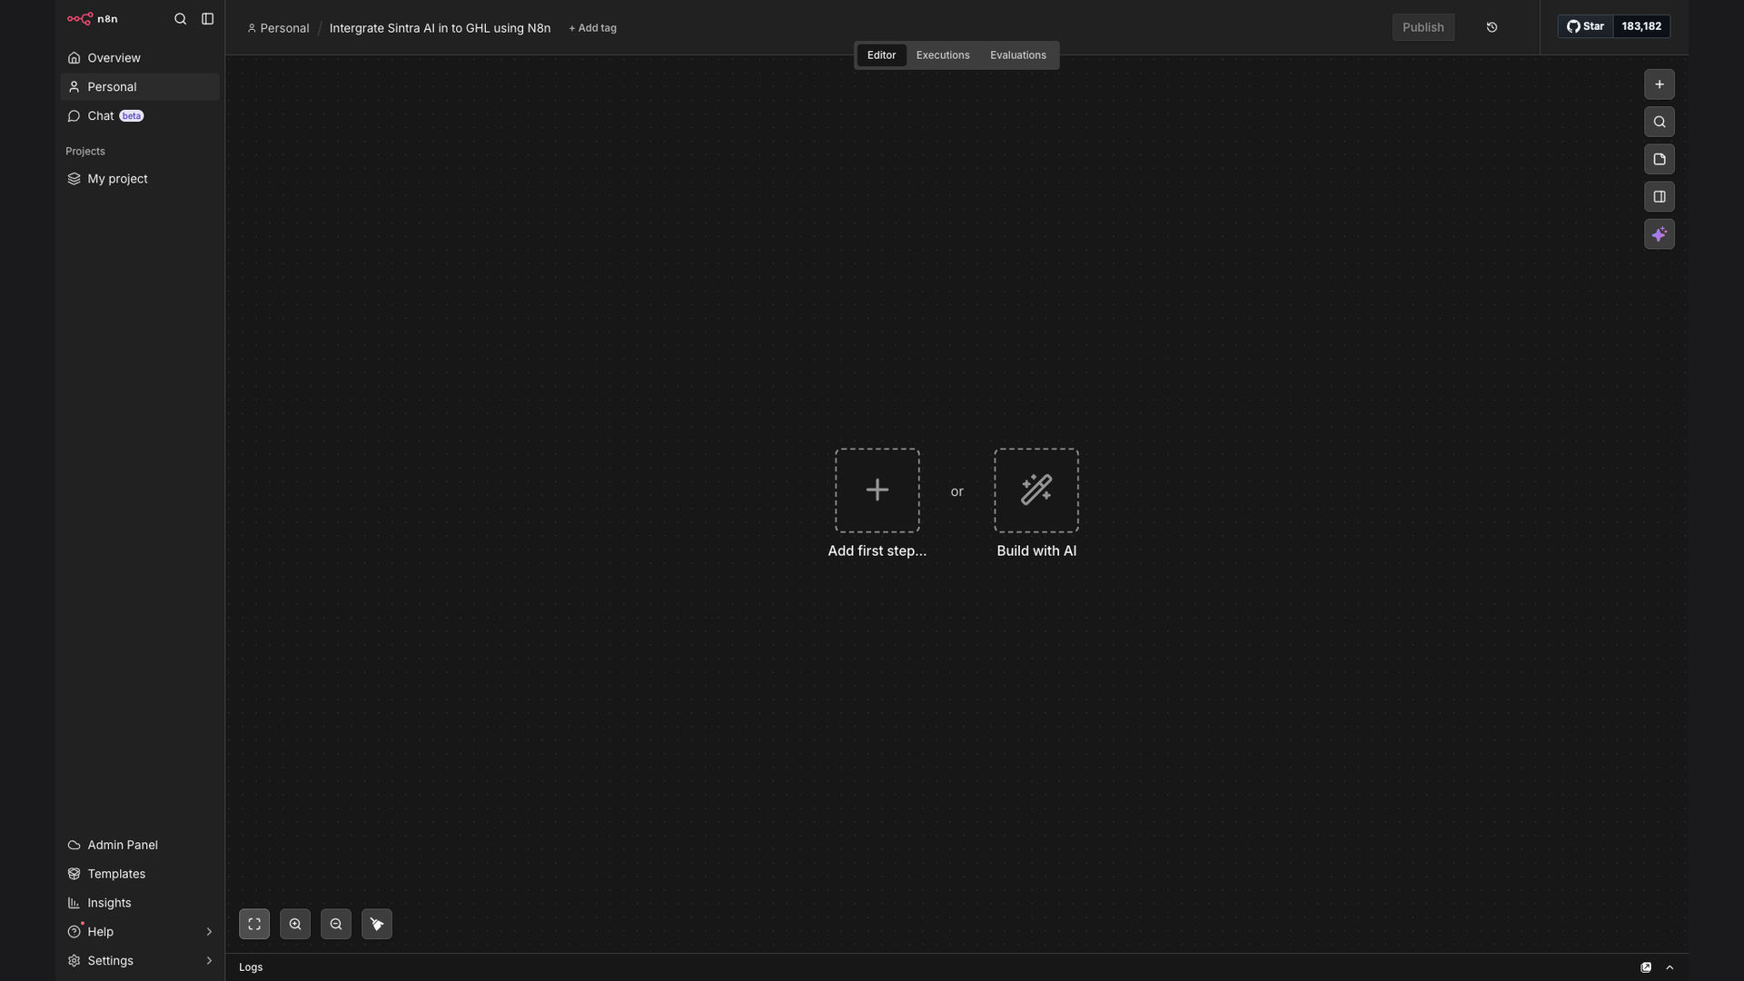Click the Admin Panel cloud icon

[74, 845]
